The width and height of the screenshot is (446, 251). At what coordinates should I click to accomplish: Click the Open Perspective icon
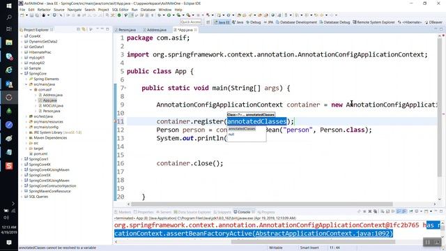(x=208, y=22)
